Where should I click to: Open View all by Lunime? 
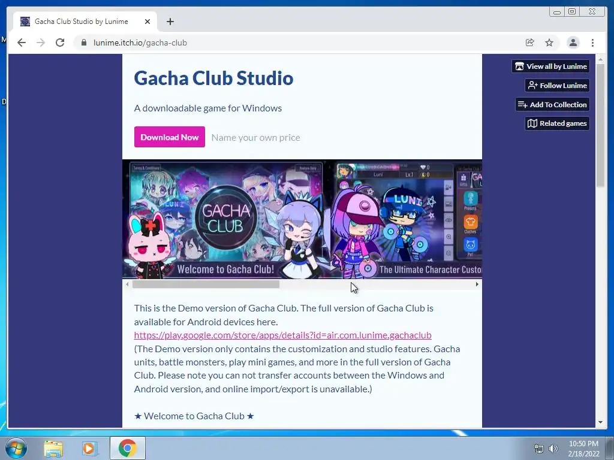[x=550, y=66]
